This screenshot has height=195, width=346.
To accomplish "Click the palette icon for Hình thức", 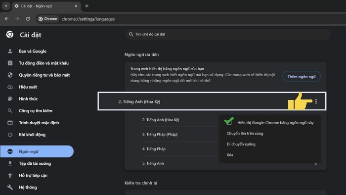I will (10, 99).
